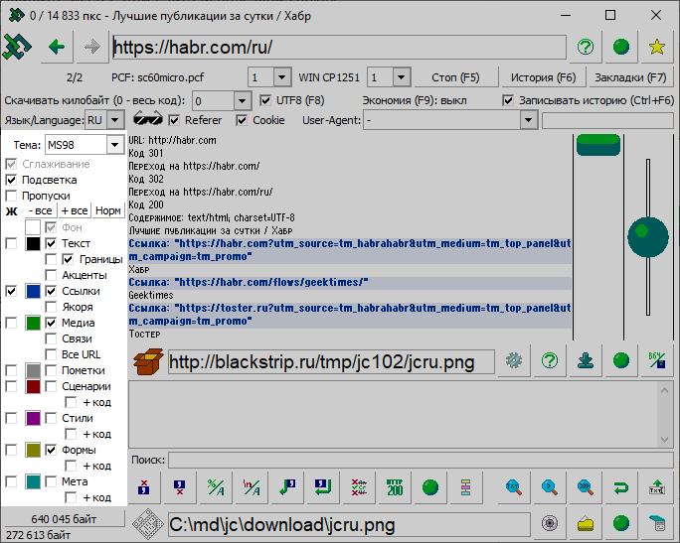The width and height of the screenshot is (680, 543).
Task: Open Закладки (F7)
Action: pyautogui.click(x=630, y=77)
